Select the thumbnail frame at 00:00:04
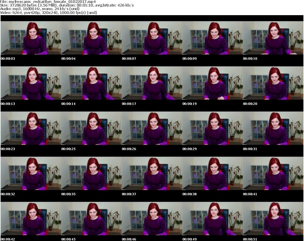304x241 pixels. tap(91, 38)
